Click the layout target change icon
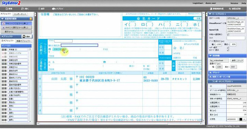The height and width of the screenshot is (129, 247). pos(230,9)
